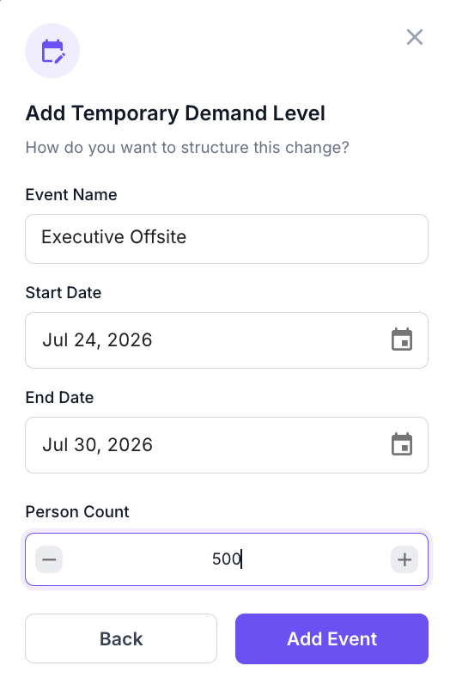
Task: Decrease Person Count with the minus button
Action: [49, 559]
